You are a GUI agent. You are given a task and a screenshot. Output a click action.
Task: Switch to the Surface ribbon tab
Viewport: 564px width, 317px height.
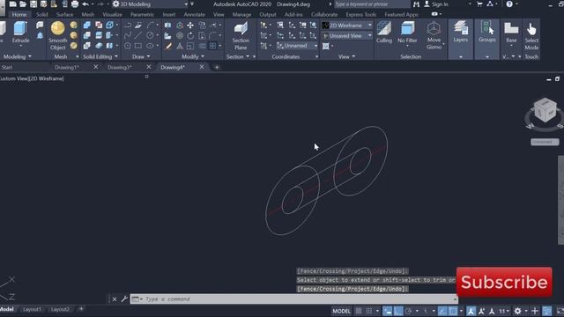[64, 14]
